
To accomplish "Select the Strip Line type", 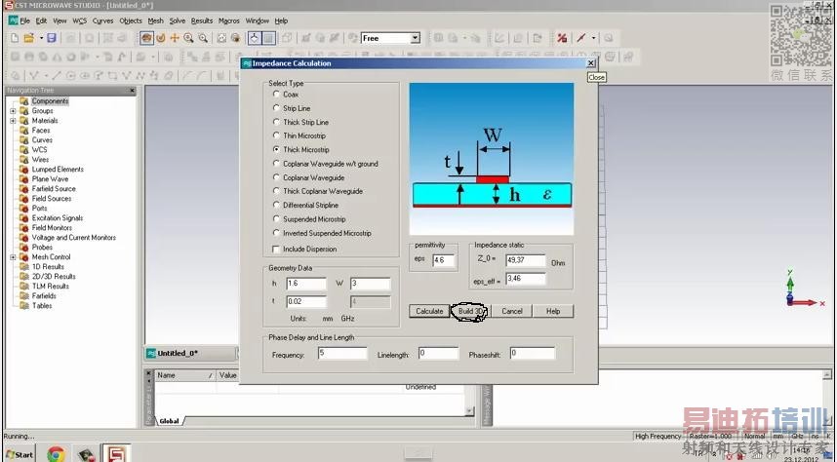I will pyautogui.click(x=276, y=108).
